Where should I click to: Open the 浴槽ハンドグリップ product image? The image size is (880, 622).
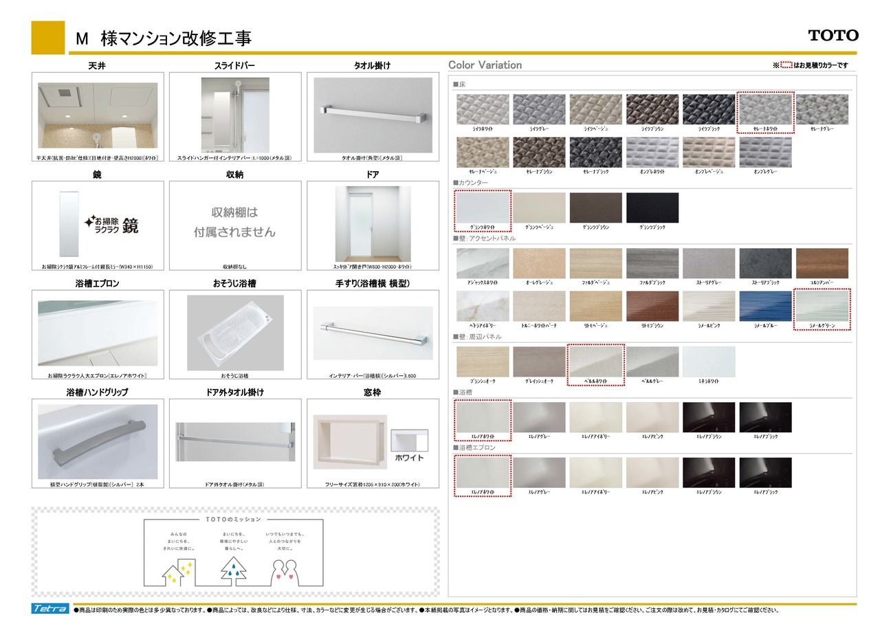pos(98,441)
